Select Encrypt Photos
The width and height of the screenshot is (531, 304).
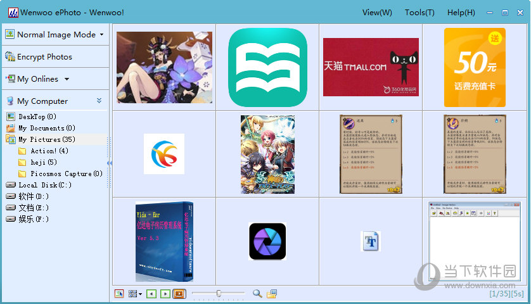click(44, 57)
